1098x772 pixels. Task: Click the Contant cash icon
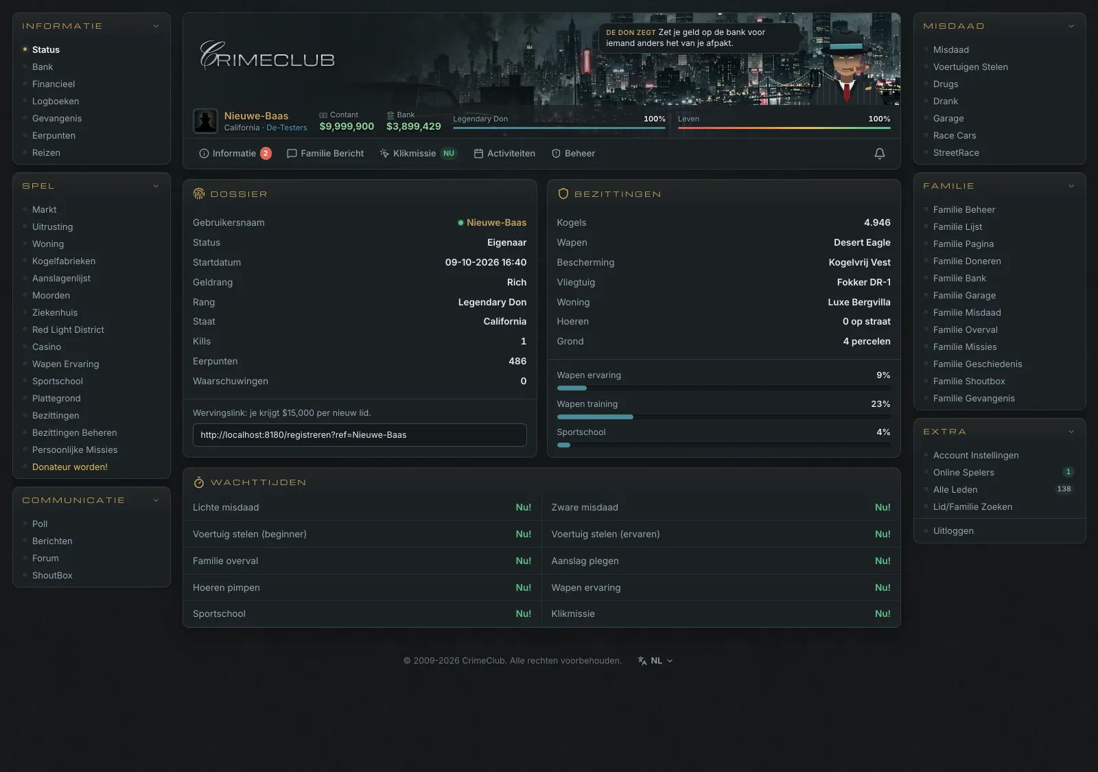tap(323, 115)
